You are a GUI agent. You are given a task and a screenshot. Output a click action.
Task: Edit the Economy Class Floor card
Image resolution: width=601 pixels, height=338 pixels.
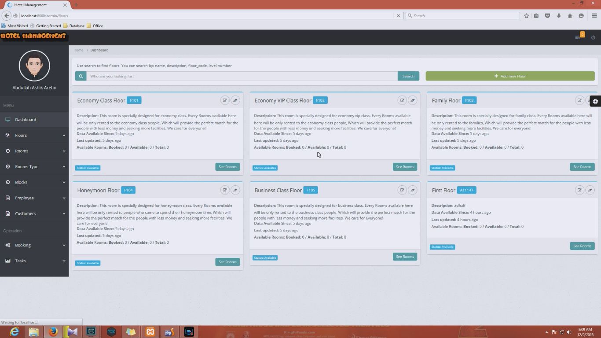coord(225,100)
